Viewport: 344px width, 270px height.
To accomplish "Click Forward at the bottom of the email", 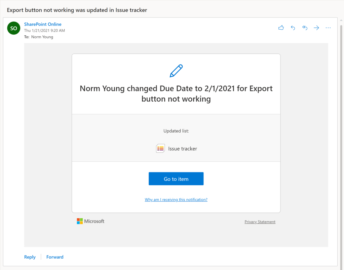I will (54, 257).
